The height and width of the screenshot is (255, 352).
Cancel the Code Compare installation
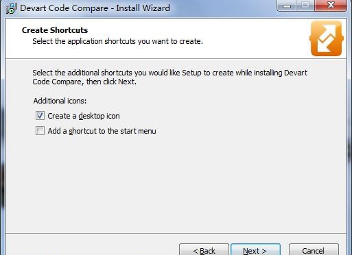tap(314, 250)
